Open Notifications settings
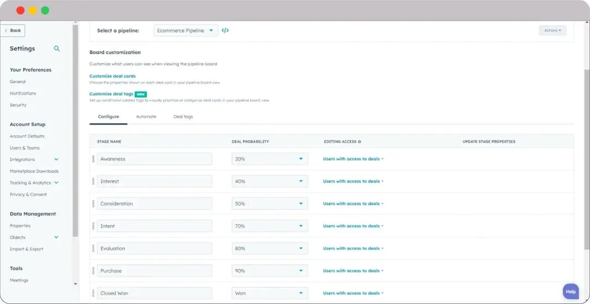590x304 pixels. (23, 93)
